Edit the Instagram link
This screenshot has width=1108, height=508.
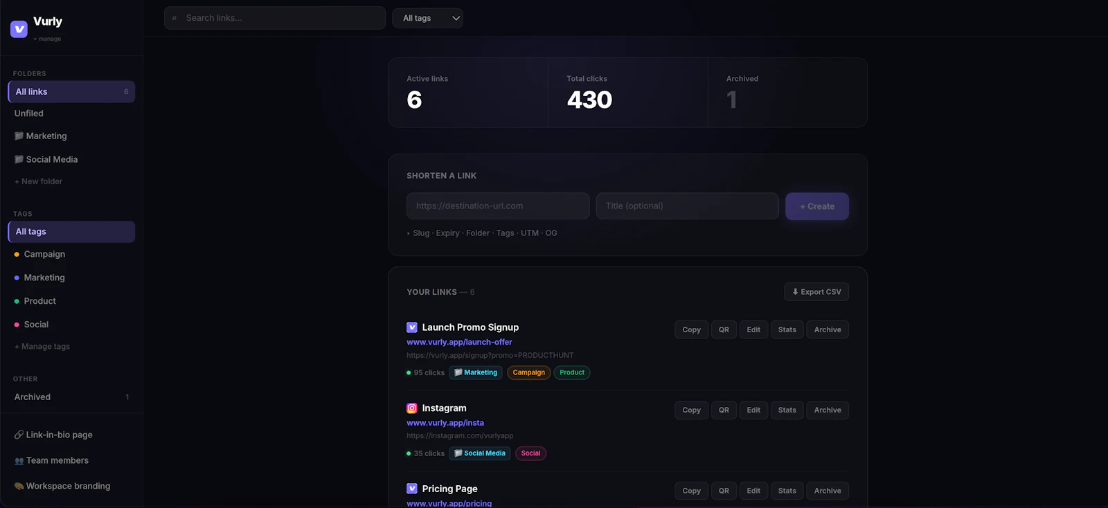[x=753, y=410]
